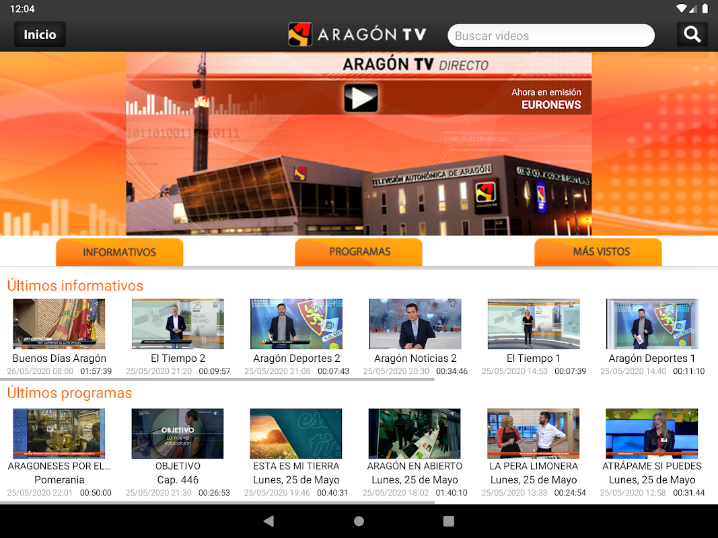Focus the Buscar videos search field

tap(551, 35)
